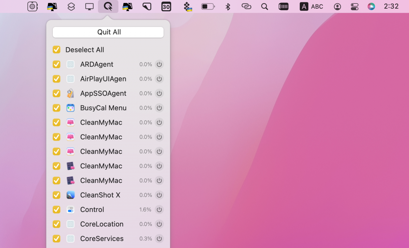Click the ARDAgent app icon
This screenshot has width=409, height=248.
click(x=70, y=64)
